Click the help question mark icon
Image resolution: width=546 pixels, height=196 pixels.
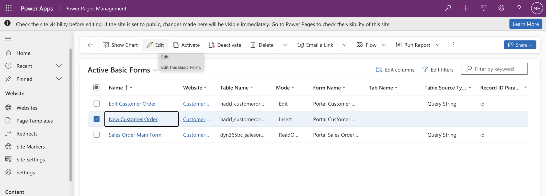(519, 8)
